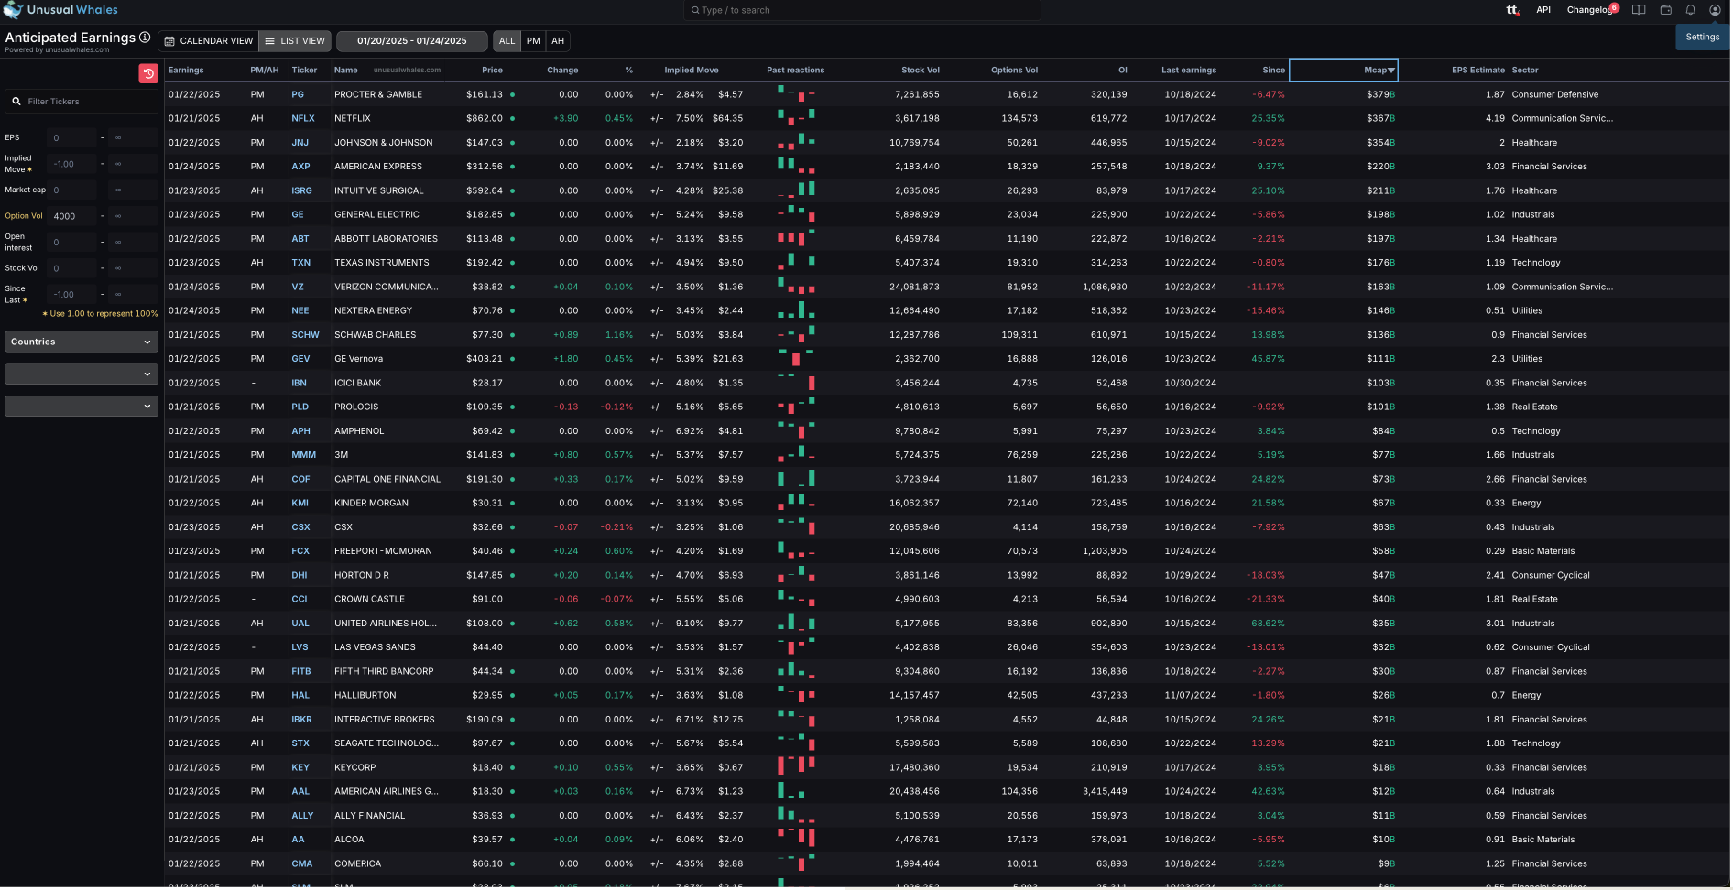1733x890 pixels.
Task: Open the AAL ticker link
Action: [300, 792]
